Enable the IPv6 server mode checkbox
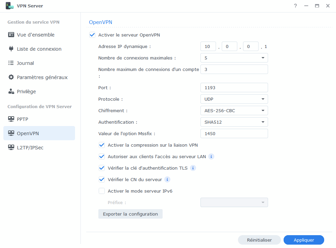Screen dimensions: 336x248 point(102,191)
